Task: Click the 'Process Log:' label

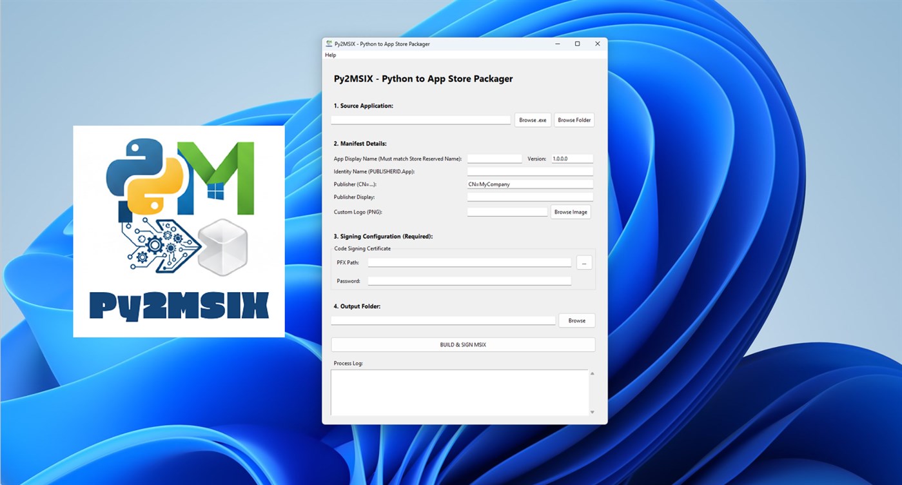Action: tap(348, 363)
